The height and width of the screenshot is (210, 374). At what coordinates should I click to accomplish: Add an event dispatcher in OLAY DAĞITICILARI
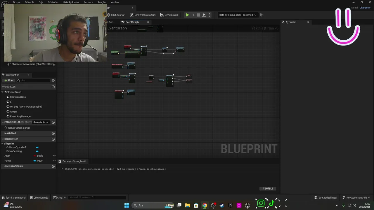point(53,166)
